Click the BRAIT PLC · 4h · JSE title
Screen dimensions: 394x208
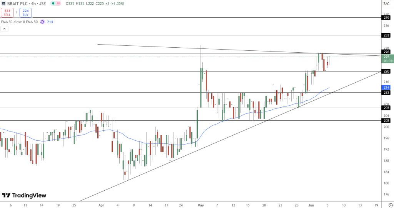27,3
